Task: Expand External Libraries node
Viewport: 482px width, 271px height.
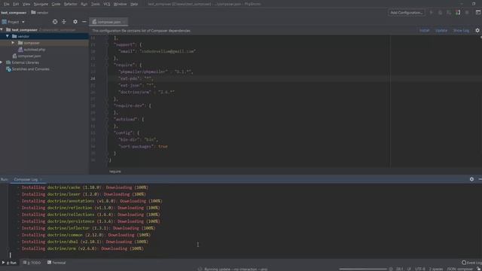Action: (2, 62)
